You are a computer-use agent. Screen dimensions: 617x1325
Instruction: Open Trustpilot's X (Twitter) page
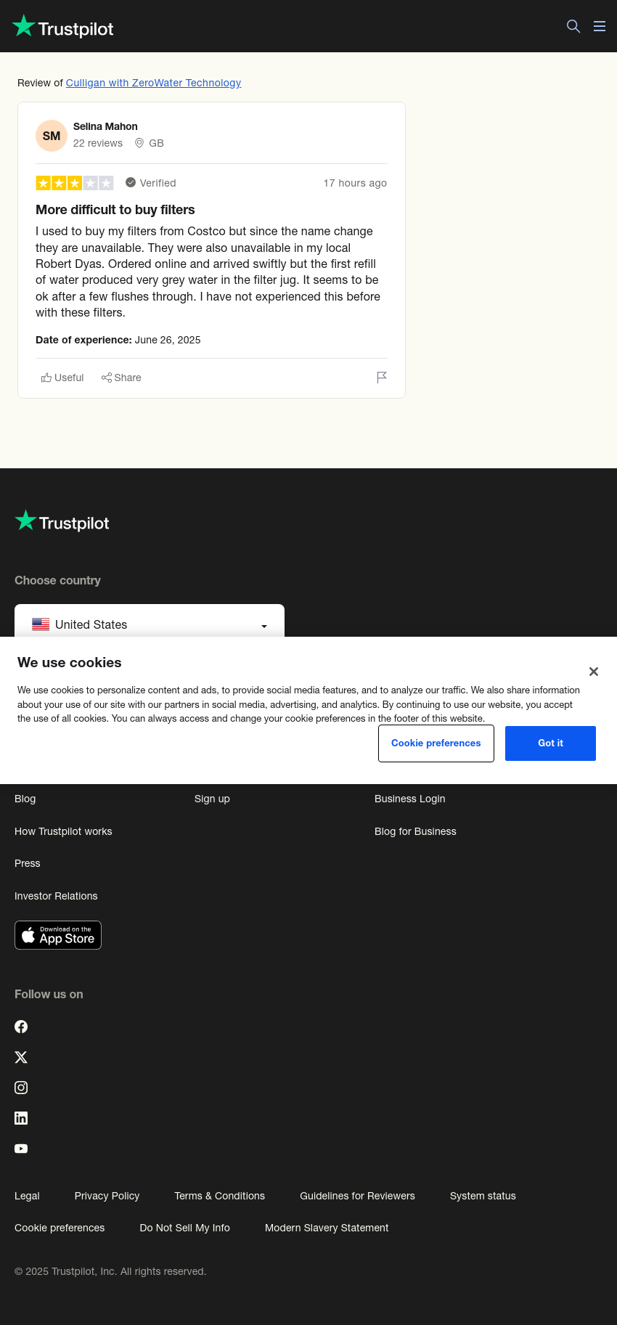21,1057
